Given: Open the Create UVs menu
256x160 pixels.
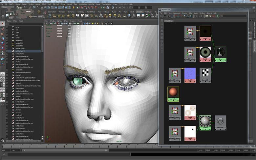Looking at the screenshot, I should click(x=83, y=4).
